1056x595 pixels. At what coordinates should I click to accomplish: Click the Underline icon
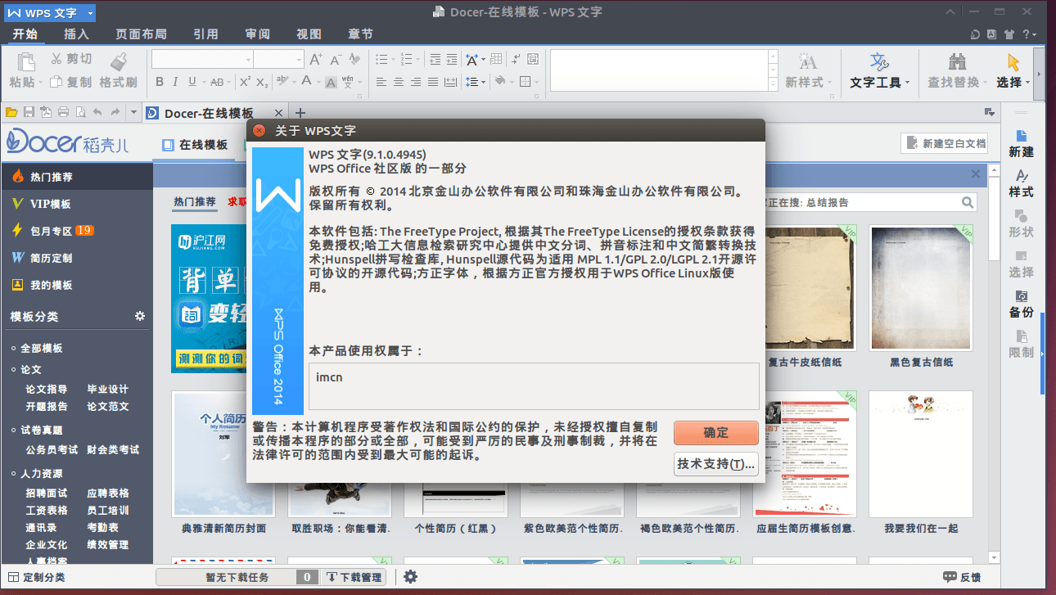[192, 82]
